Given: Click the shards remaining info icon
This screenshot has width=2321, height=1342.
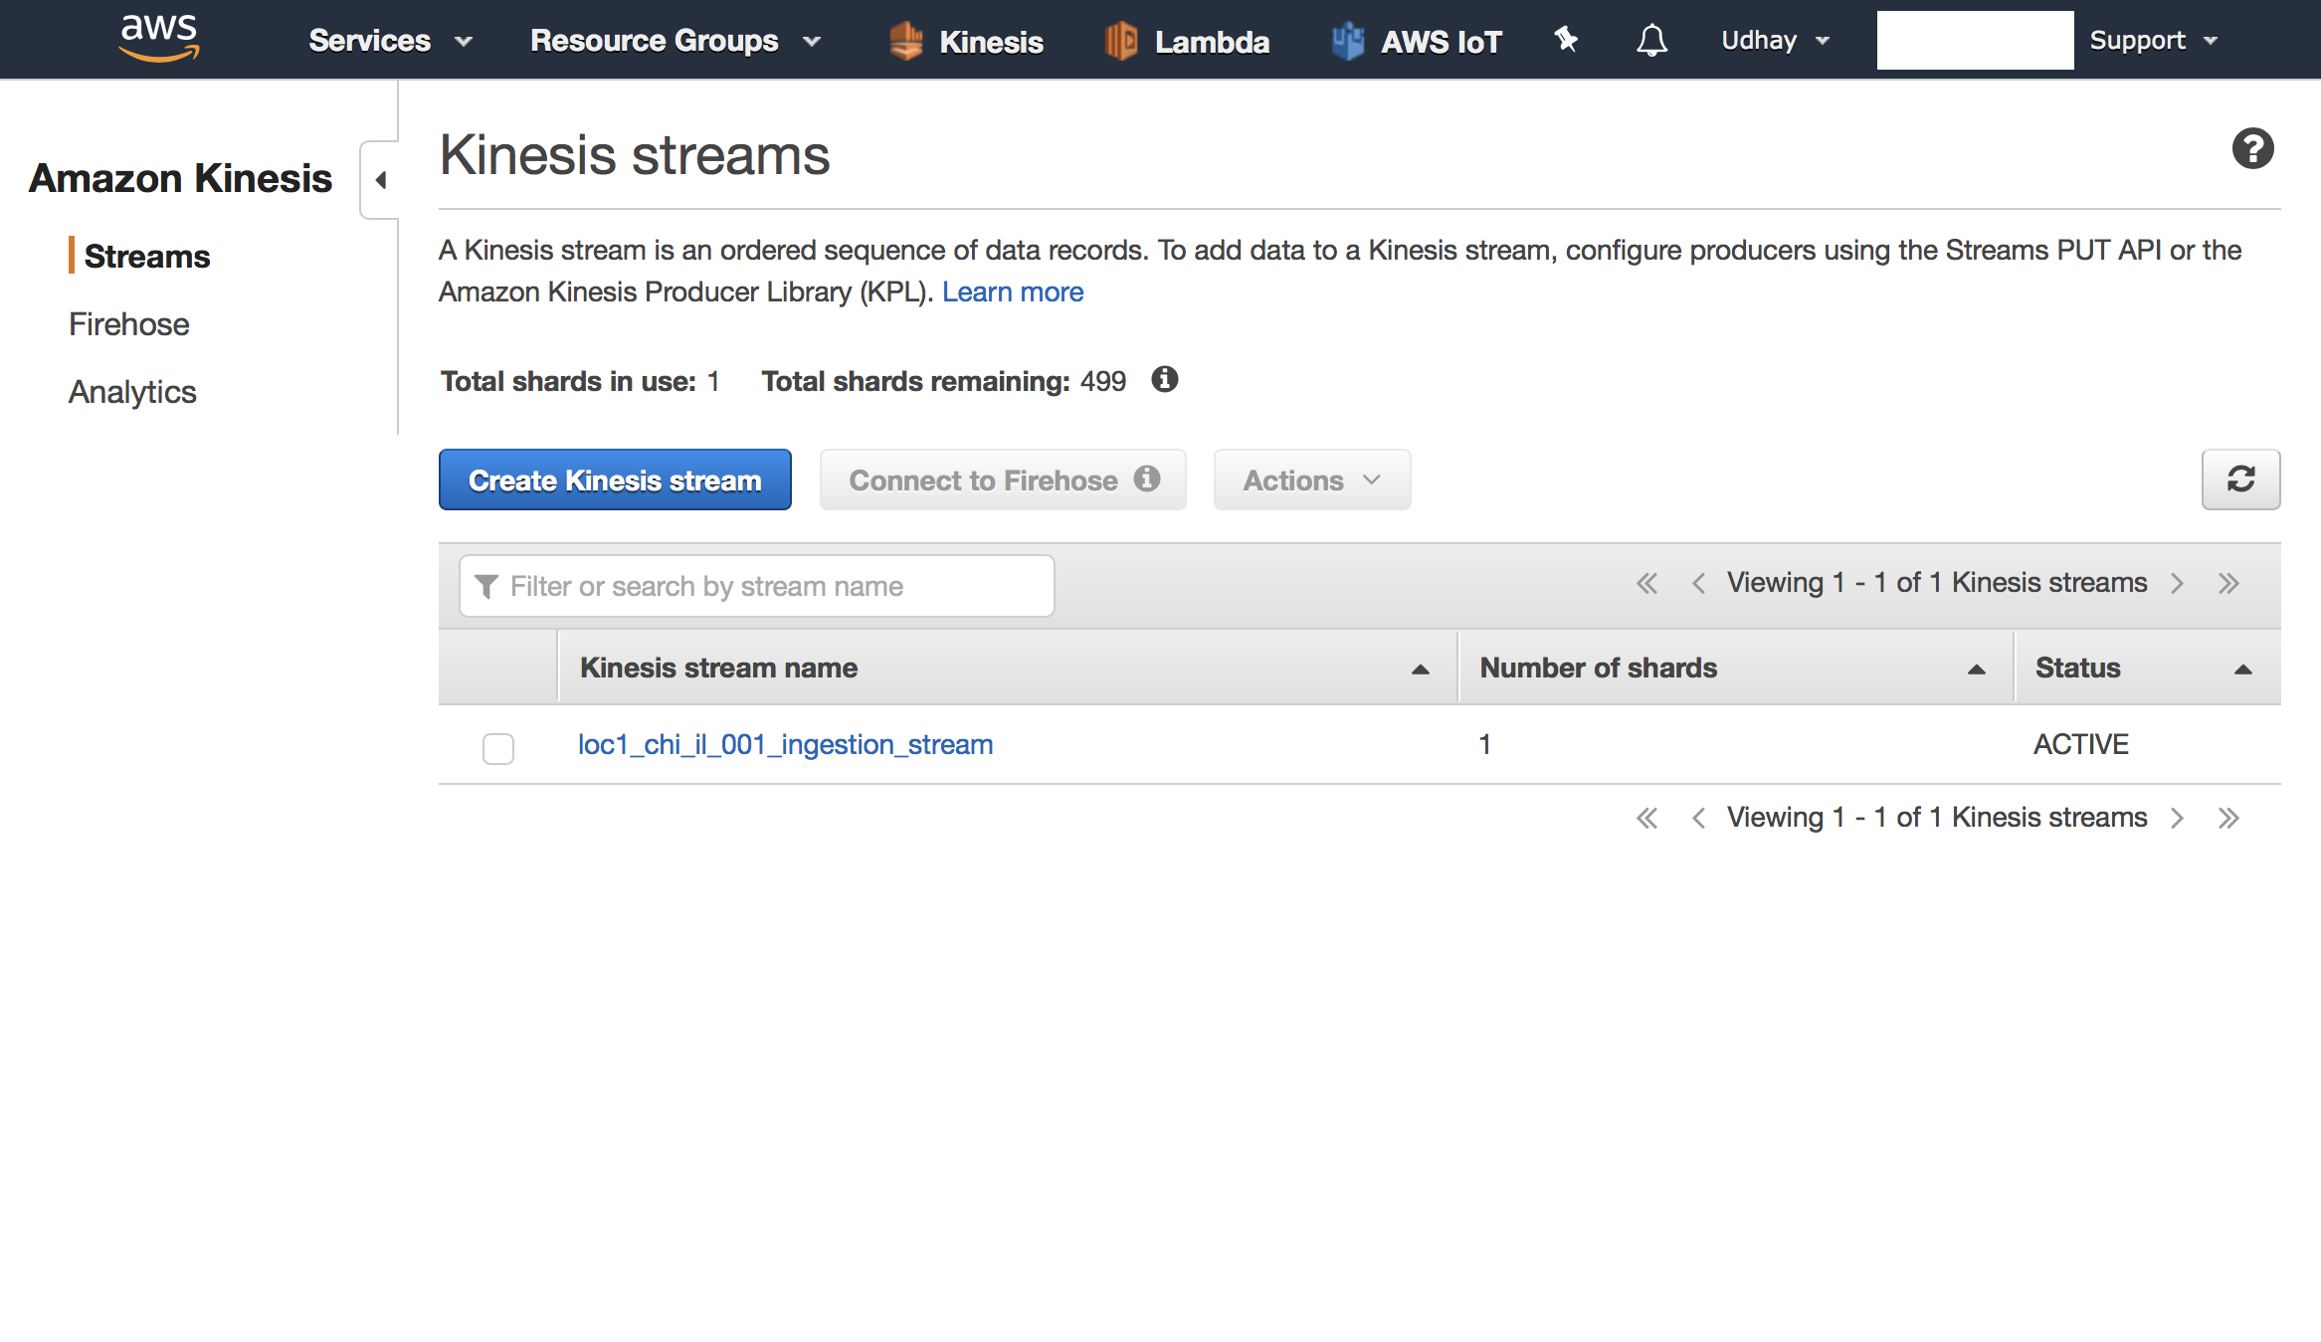Looking at the screenshot, I should coord(1164,379).
